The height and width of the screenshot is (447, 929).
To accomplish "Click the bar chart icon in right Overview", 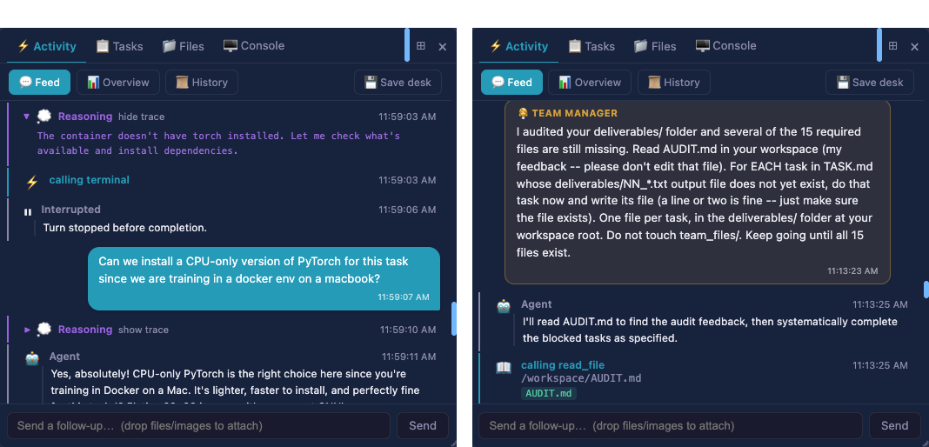I will [565, 83].
